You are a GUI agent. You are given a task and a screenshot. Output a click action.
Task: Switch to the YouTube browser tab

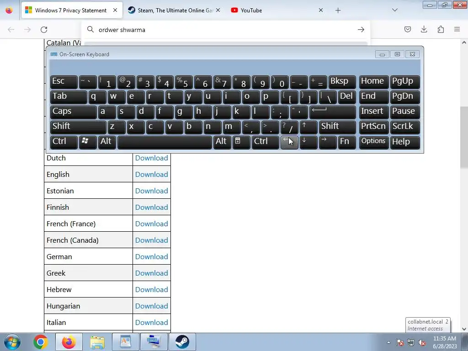(277, 10)
